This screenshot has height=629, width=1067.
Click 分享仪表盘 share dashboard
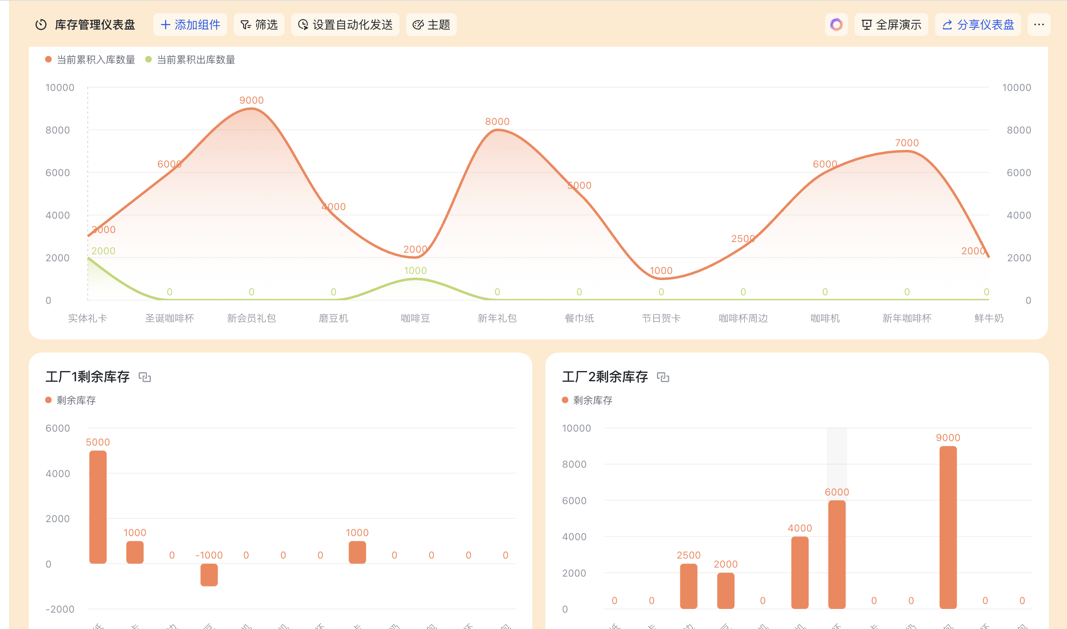point(978,25)
